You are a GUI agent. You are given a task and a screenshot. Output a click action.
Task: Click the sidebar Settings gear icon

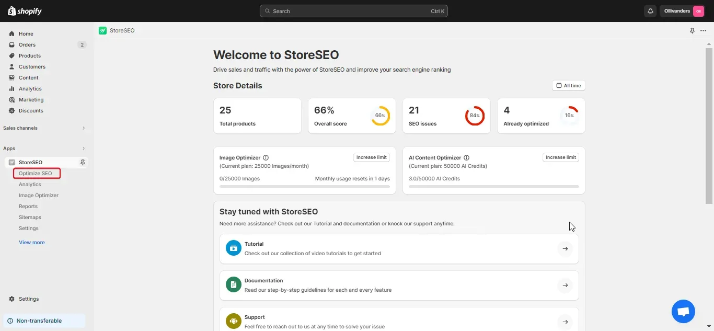[11, 299]
